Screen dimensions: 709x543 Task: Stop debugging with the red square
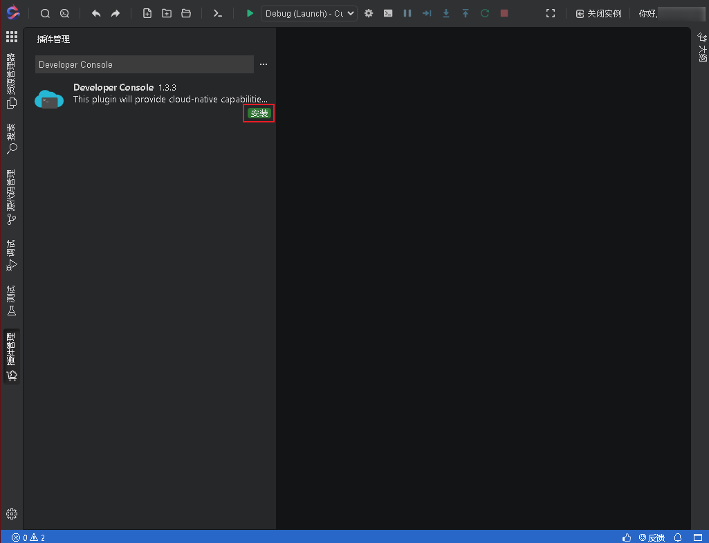(x=504, y=14)
